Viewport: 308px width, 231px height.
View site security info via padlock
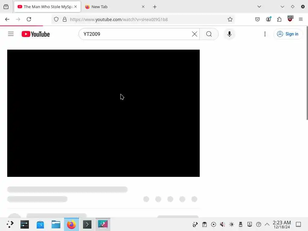[65, 19]
